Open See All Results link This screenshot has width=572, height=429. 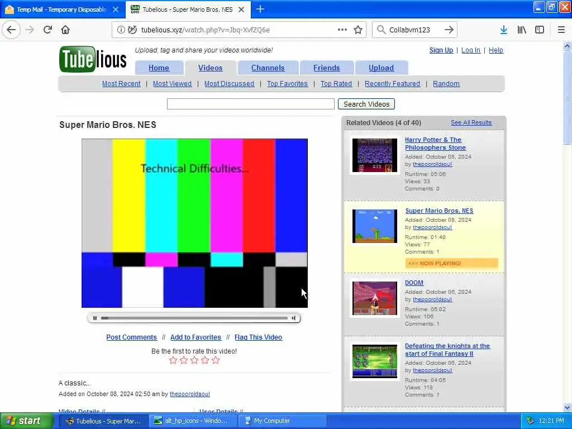click(x=471, y=122)
